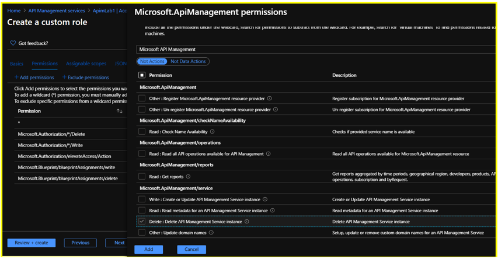
Task: Select Microsoft.Authorization/*/Delete permission row
Action: tap(71, 134)
